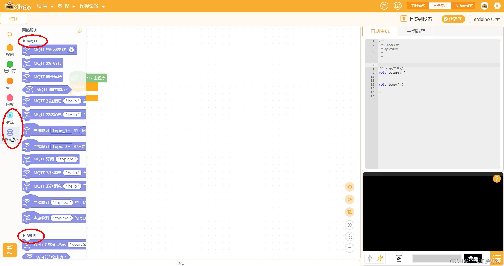This screenshot has height=266, width=504.
Task: Clear the serial output with the brush icon
Action: 399,258
